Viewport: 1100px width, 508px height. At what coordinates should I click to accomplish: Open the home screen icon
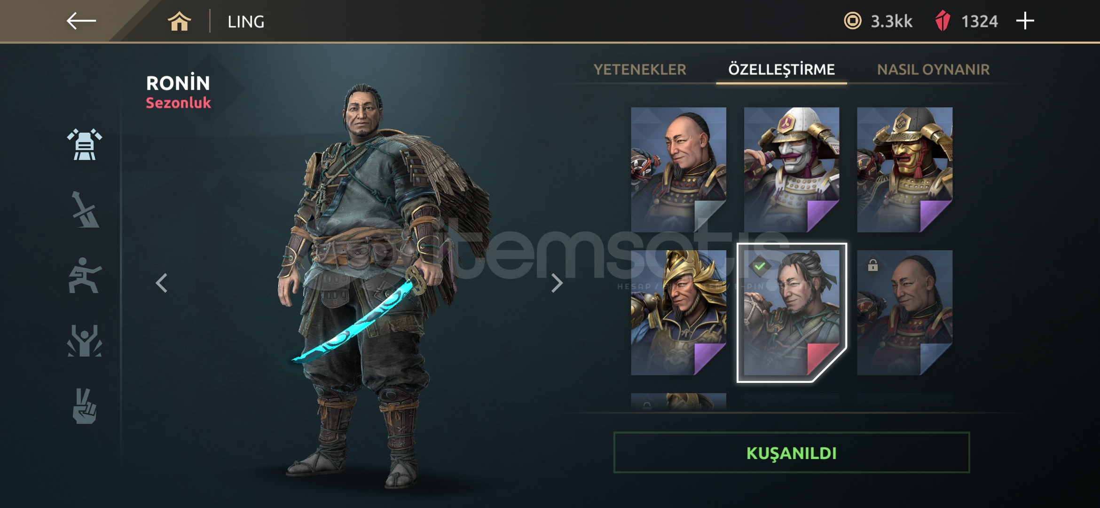click(x=179, y=21)
